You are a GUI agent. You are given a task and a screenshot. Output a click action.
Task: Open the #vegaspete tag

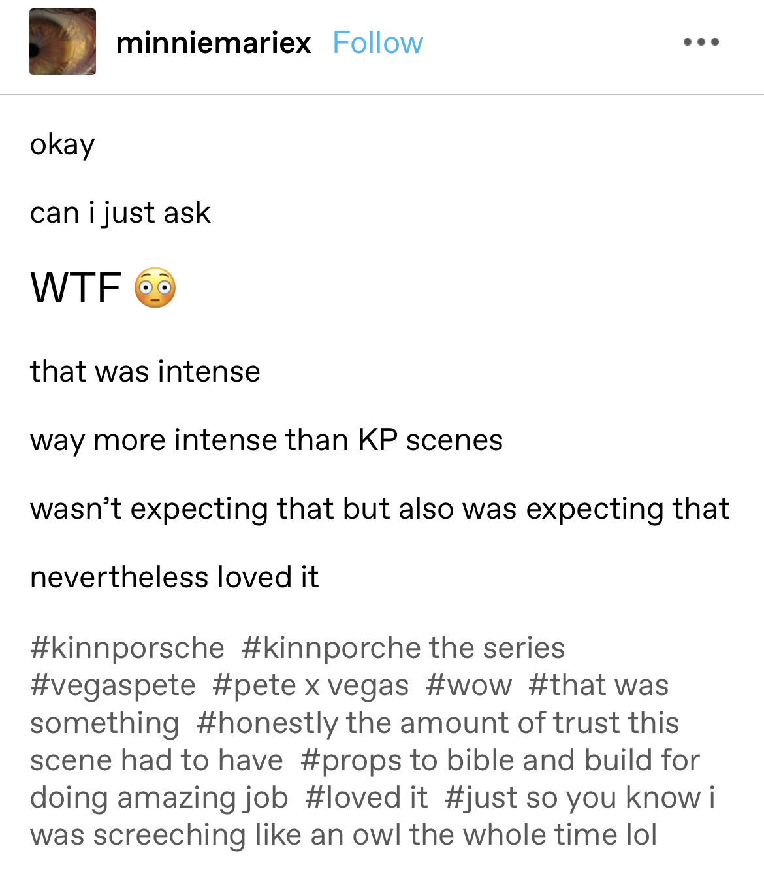click(x=113, y=685)
